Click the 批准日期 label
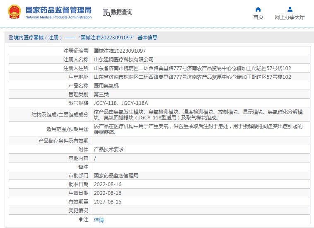Viewport: 314px width, 228px height. pos(79,184)
